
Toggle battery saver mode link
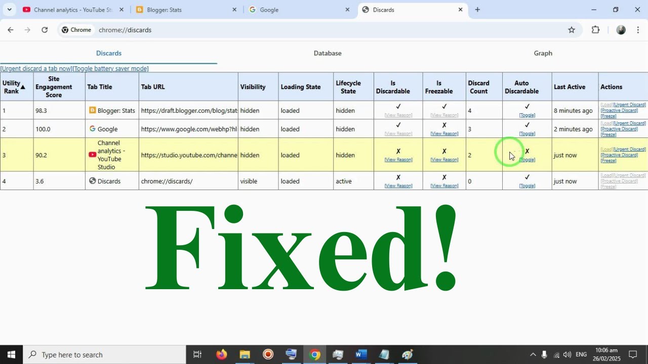(x=110, y=69)
